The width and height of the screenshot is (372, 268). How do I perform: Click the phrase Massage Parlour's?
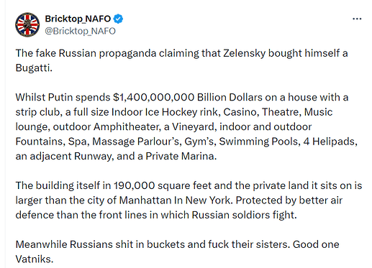135,142
